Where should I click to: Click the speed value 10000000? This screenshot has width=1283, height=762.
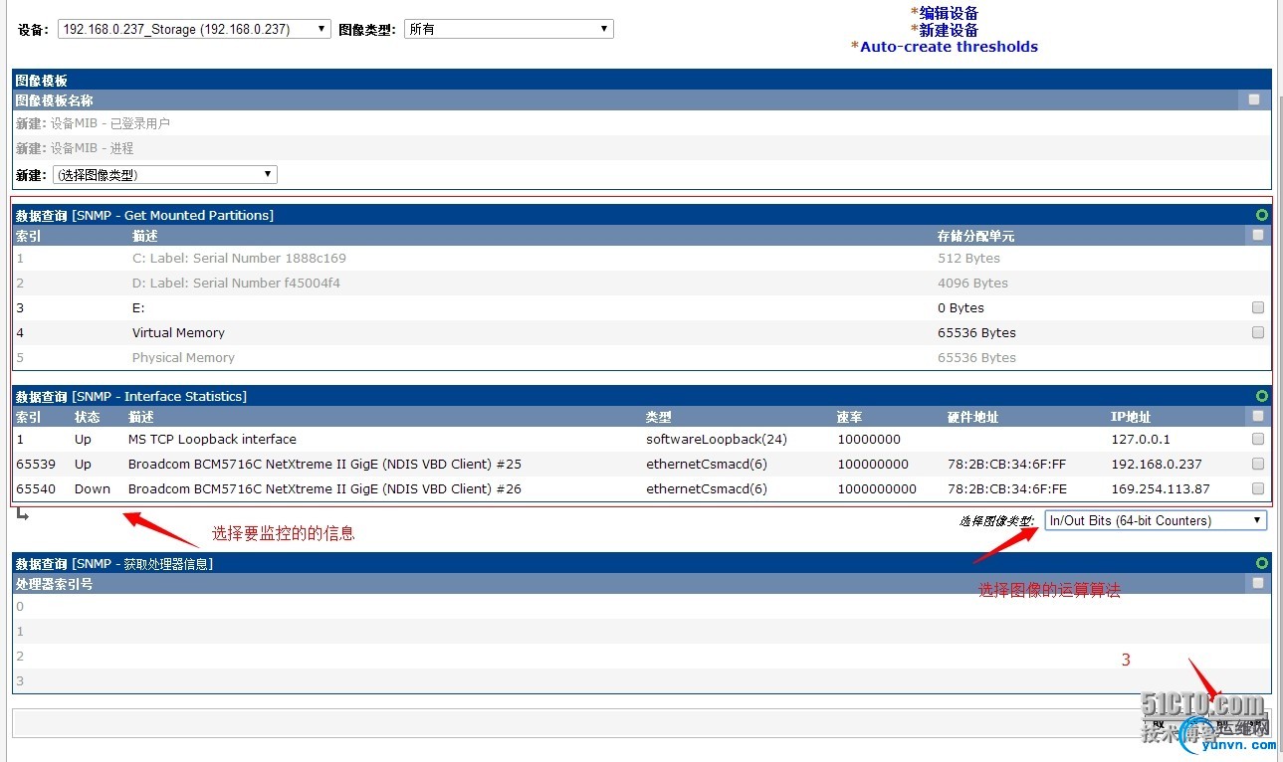coord(869,439)
